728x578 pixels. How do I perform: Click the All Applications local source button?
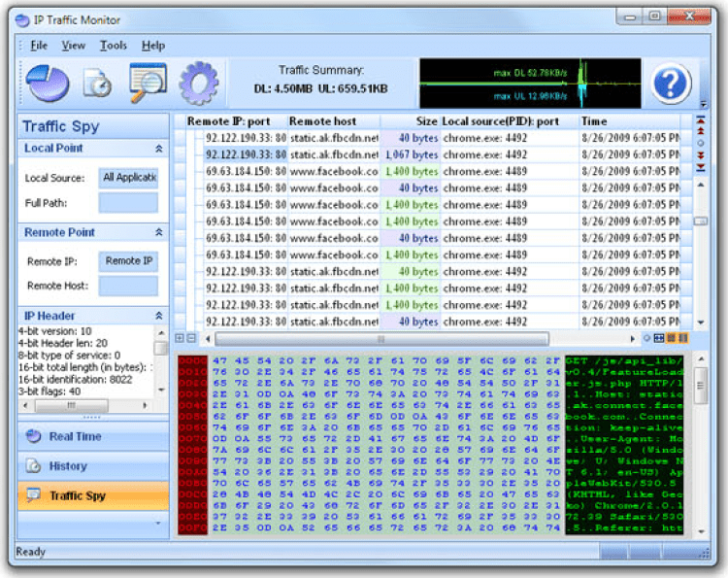tap(128, 178)
